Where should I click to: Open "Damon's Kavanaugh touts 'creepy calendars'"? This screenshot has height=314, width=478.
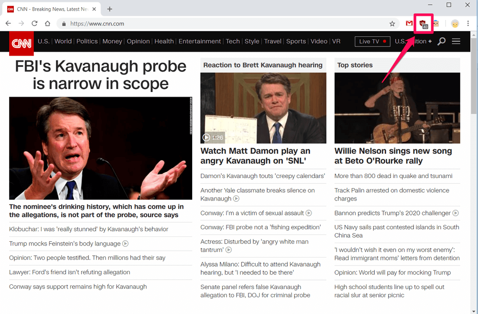tap(263, 176)
